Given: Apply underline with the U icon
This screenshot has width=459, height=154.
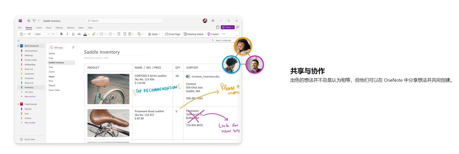Looking at the screenshot, I should 73,34.
